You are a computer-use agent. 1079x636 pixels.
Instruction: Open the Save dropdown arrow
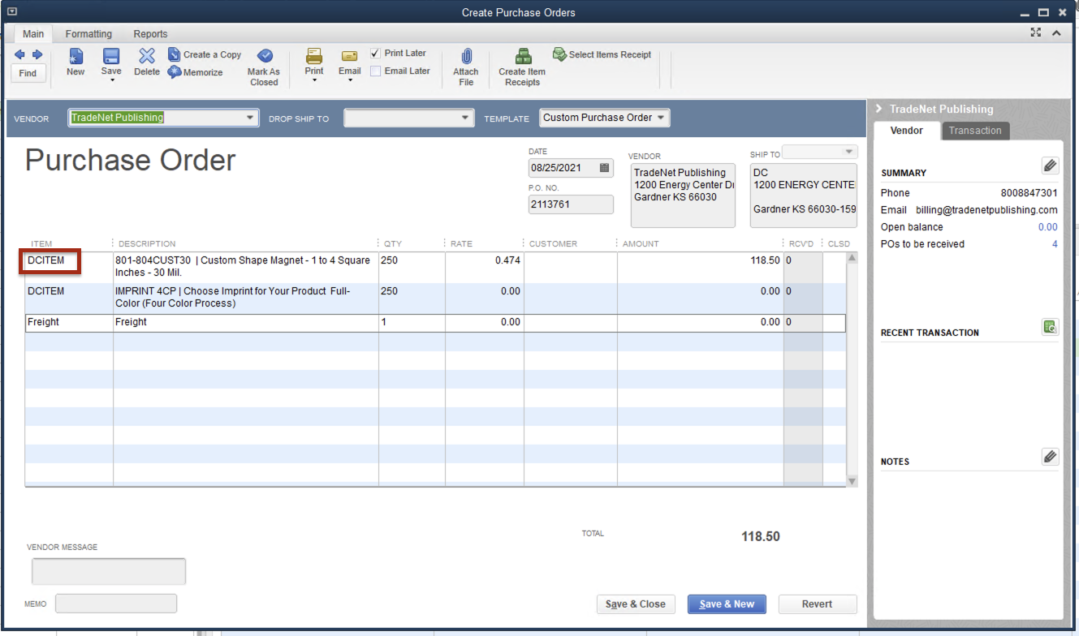111,80
